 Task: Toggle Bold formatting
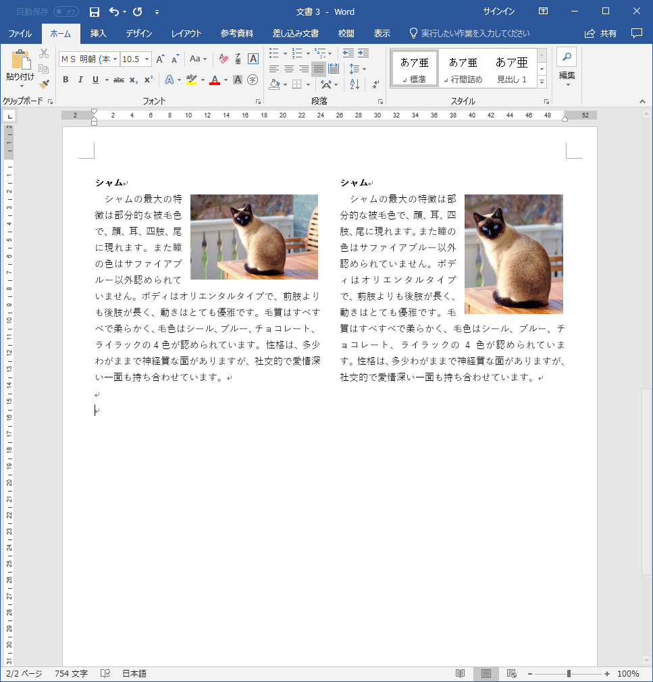click(66, 80)
